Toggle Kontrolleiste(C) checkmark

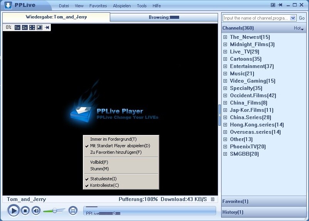pos(121,185)
